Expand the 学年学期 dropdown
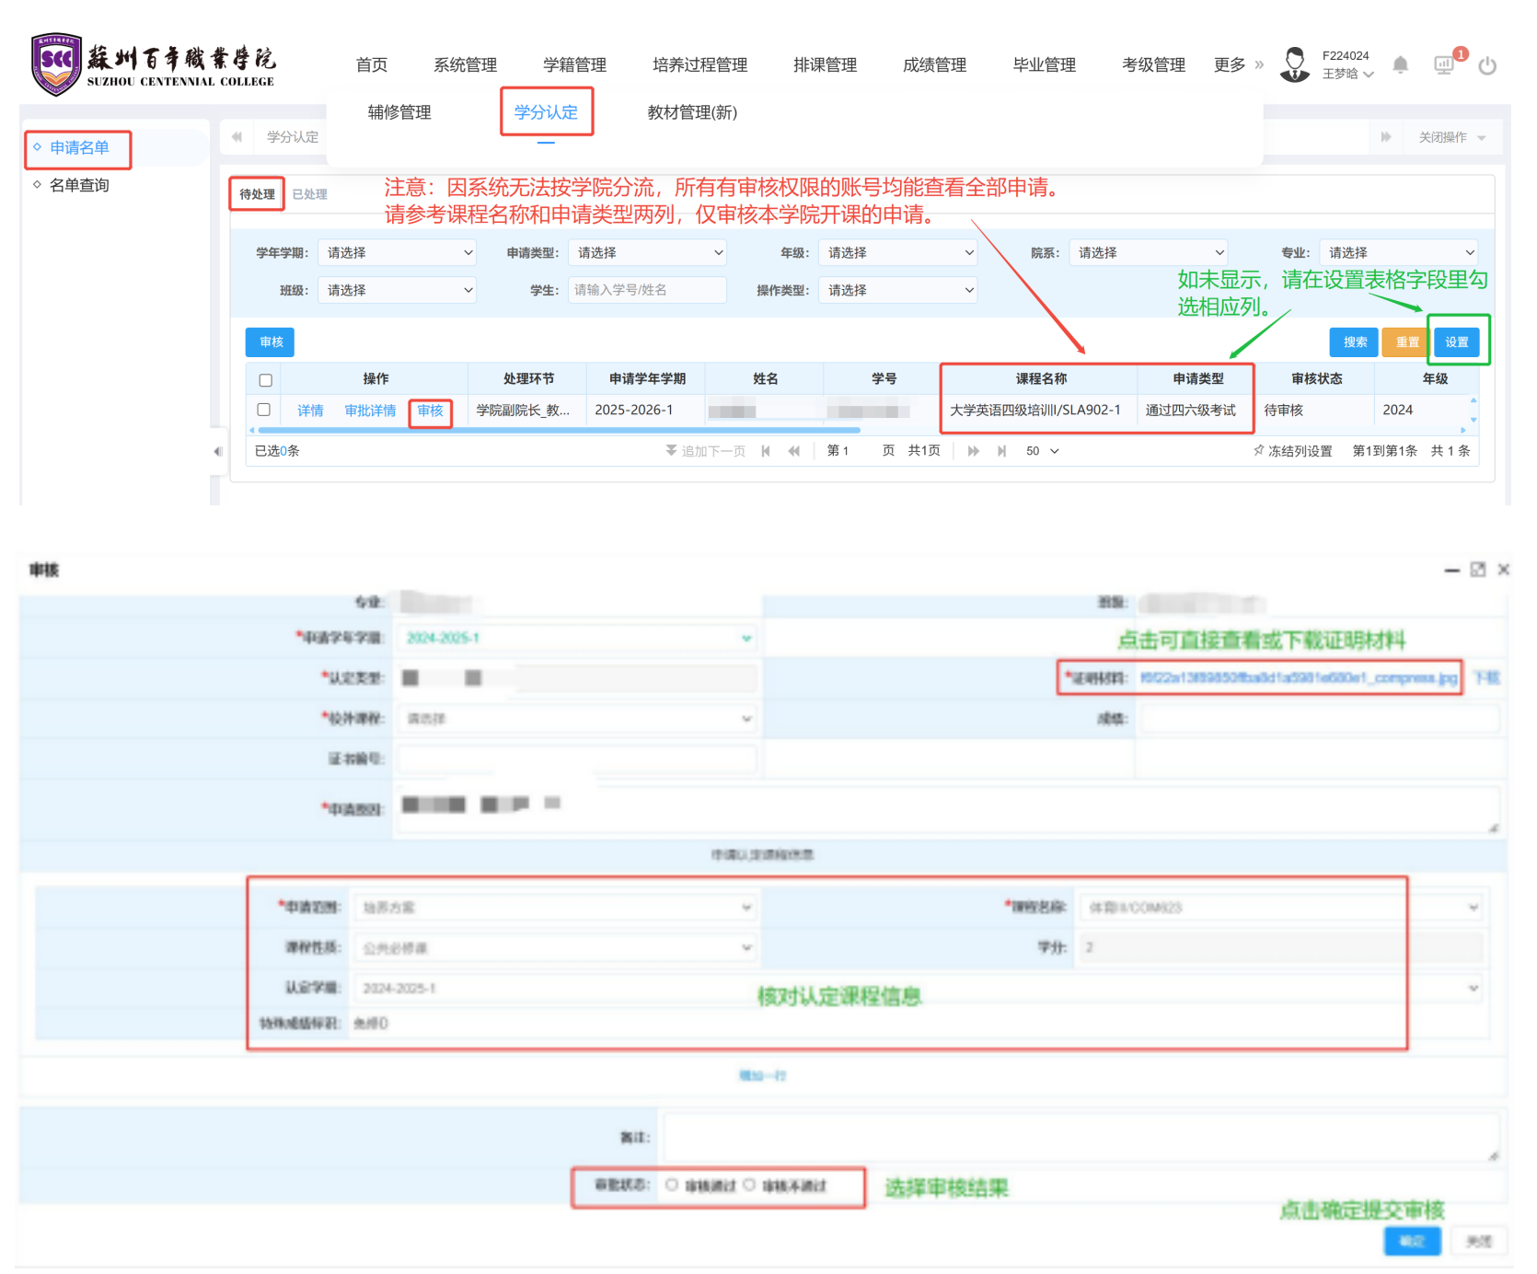Image resolution: width=1537 pixels, height=1274 pixels. tap(397, 252)
